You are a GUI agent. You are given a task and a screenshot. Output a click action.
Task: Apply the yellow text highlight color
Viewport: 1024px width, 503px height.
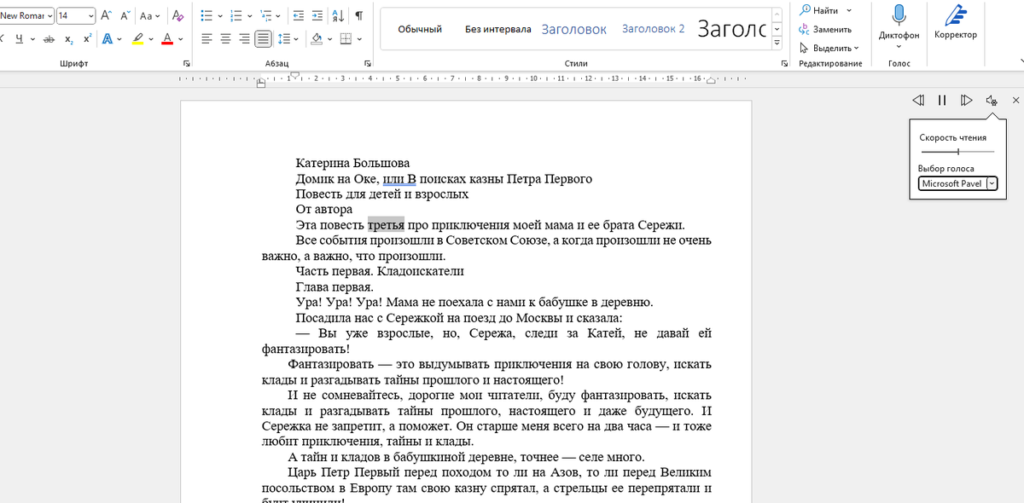tap(137, 38)
